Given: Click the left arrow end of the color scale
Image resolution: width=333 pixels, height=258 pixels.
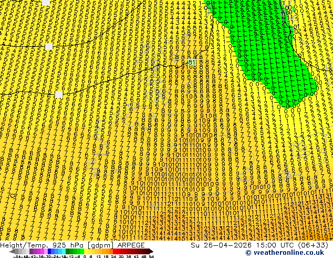Looking at the screenshot, I should (x=12, y=251).
